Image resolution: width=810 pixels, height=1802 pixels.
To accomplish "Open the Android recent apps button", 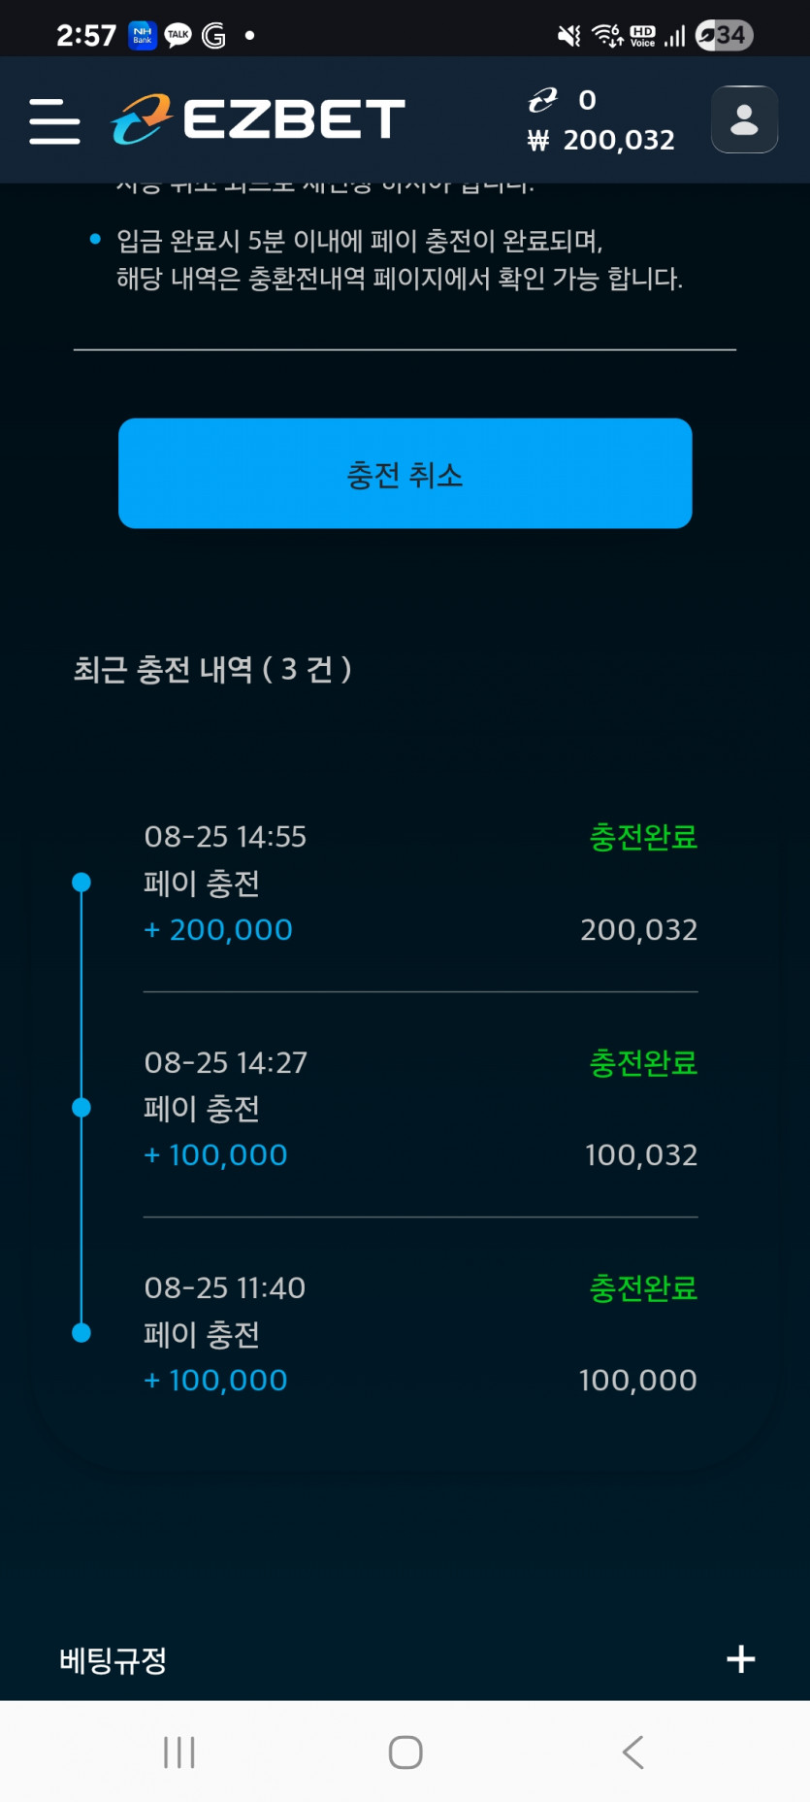I will coord(179,1752).
